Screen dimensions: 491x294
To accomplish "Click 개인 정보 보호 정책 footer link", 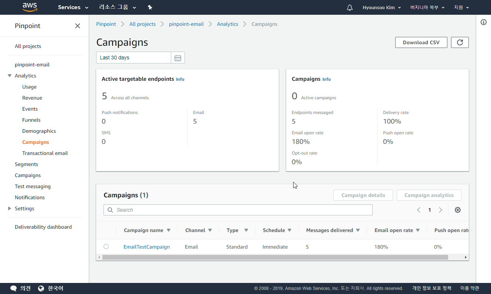I will coord(432,288).
